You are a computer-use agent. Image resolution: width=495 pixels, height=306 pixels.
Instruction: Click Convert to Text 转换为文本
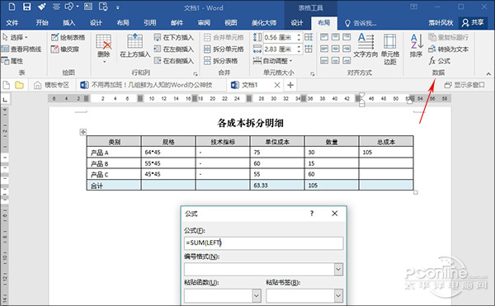click(x=449, y=49)
